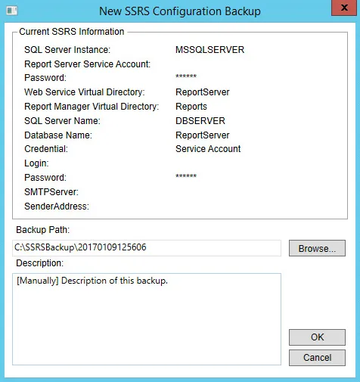Close the New SSRS Configuration Backup dialog
The width and height of the screenshot is (360, 382).
344,8
